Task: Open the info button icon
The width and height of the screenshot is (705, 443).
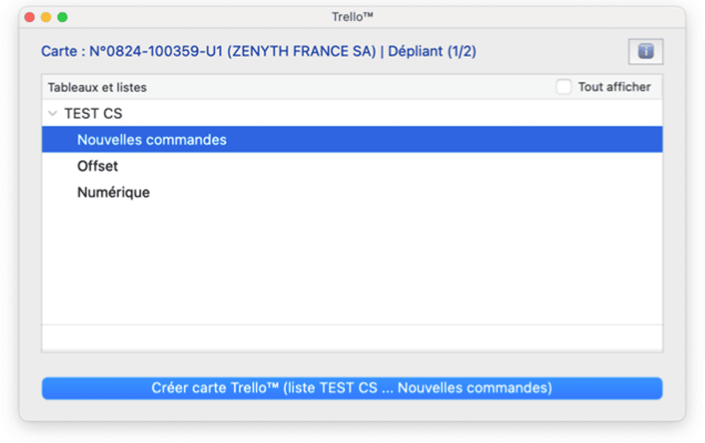Action: [x=645, y=52]
